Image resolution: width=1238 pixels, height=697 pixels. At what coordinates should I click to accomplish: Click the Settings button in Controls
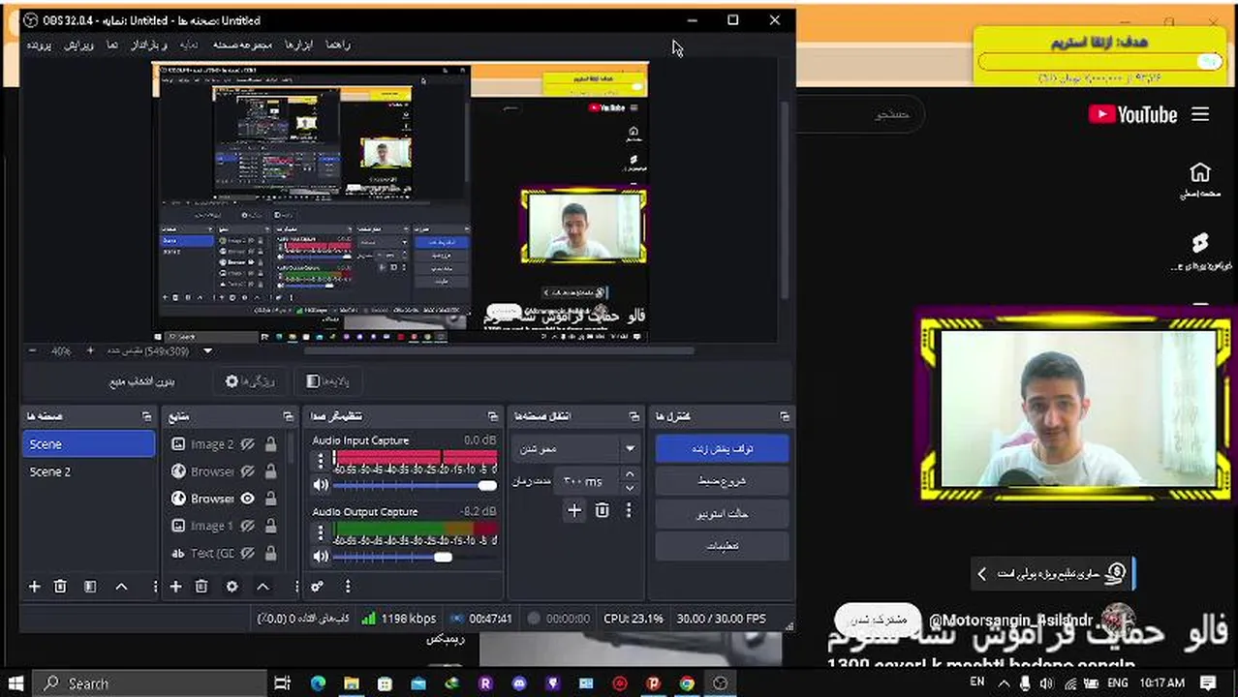coord(722,546)
